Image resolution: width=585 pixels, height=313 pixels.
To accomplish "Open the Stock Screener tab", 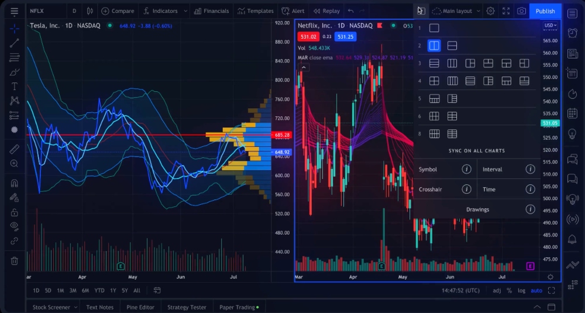I will [x=51, y=307].
